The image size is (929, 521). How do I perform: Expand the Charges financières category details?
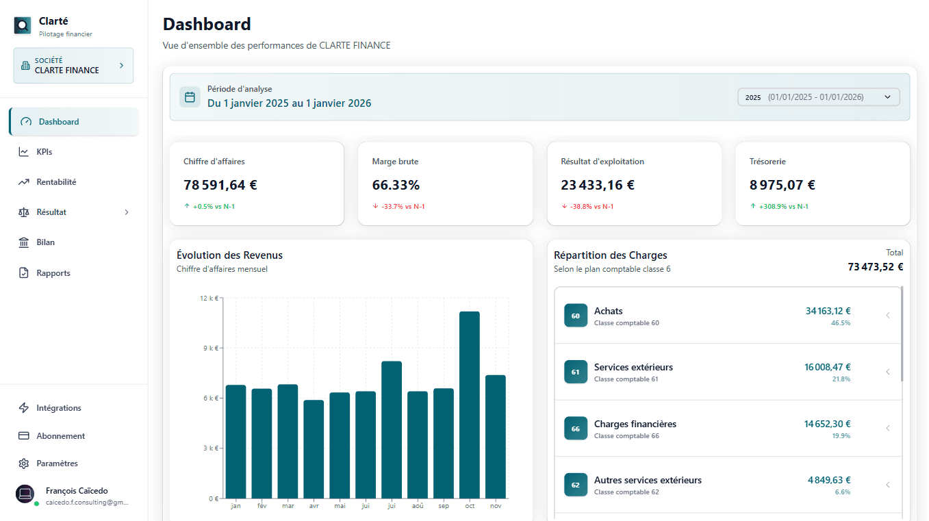(888, 428)
